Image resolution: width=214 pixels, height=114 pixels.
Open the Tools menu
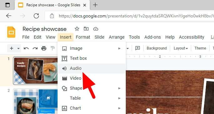tap(135, 37)
